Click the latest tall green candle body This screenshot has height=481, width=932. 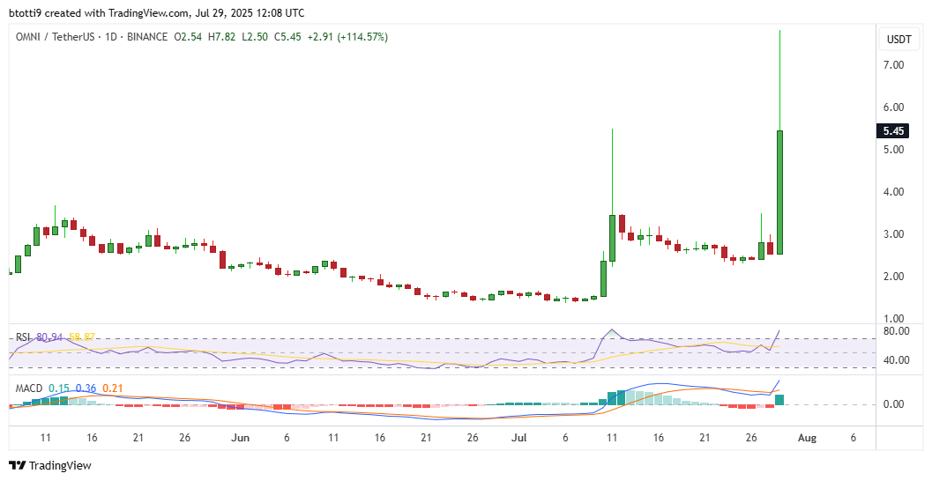(x=780, y=192)
